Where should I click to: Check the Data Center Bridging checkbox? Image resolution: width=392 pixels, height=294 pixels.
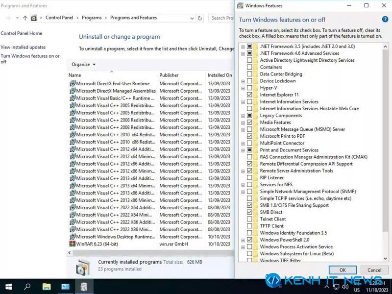click(x=249, y=74)
